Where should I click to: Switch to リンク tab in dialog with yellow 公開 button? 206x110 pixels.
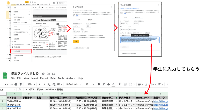[x=78, y=20]
